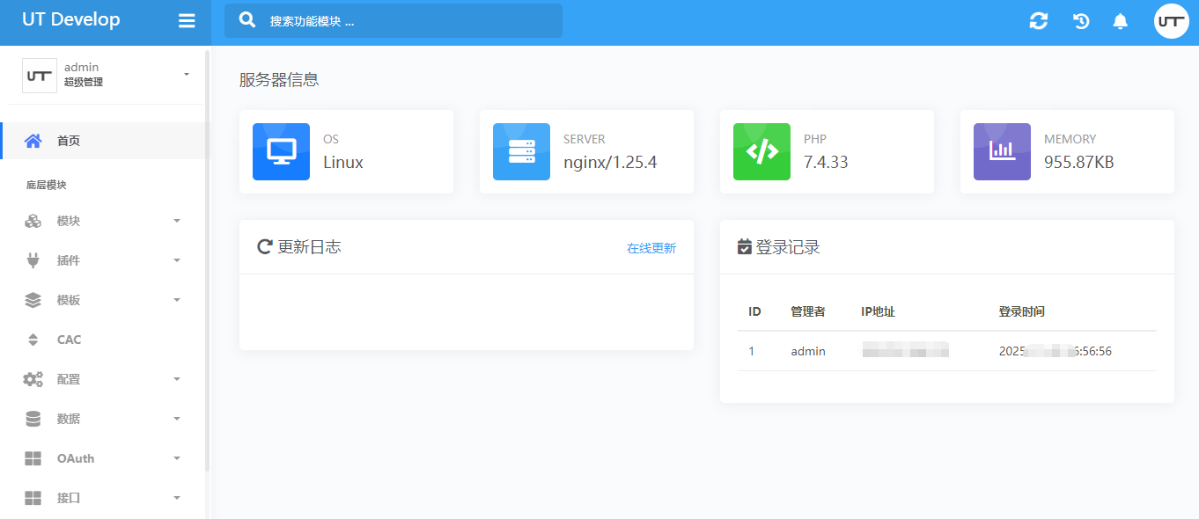Click the purple MEMORY chart icon
Screen dimensions: 1199x519
[1002, 151]
